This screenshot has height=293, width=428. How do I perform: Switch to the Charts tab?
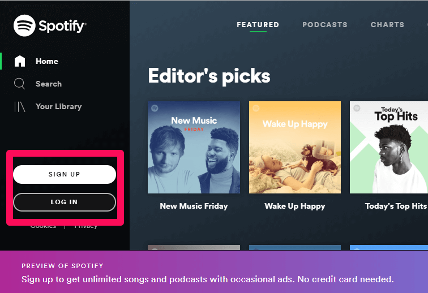tap(387, 24)
